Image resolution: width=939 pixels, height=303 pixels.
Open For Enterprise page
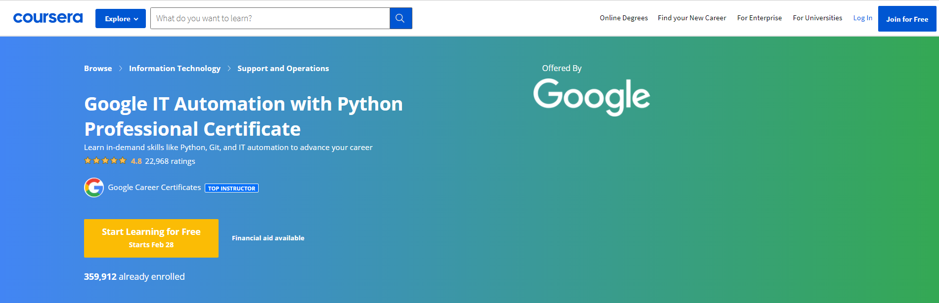pyautogui.click(x=760, y=18)
